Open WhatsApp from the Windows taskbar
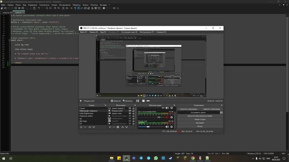 [x=156, y=158]
